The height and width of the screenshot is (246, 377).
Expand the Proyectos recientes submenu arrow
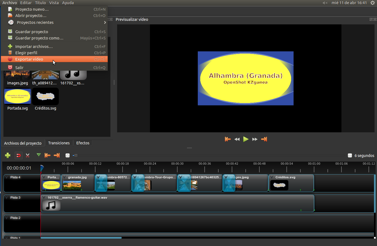[105, 22]
